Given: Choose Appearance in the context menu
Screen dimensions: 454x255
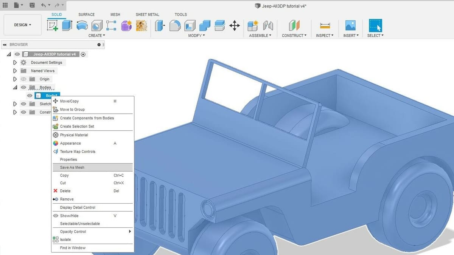Looking at the screenshot, I should (x=92, y=143).
